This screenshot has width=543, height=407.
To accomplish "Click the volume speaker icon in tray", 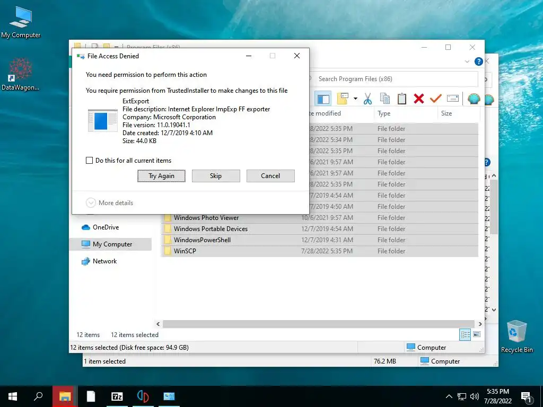I will [475, 396].
